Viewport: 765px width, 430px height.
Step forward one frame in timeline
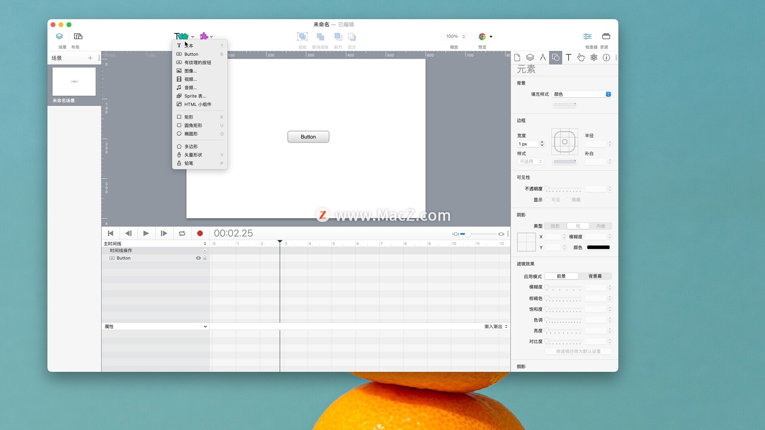tap(164, 233)
